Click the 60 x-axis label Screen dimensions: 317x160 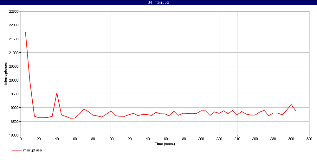tap(75, 139)
